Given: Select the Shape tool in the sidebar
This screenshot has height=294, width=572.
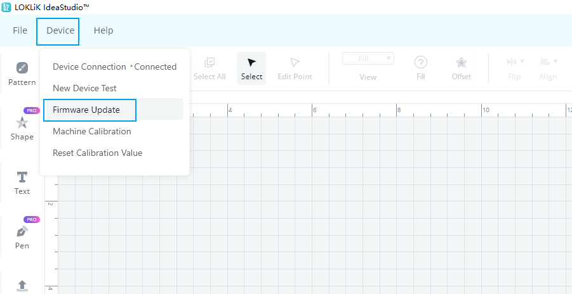Looking at the screenshot, I should click(x=22, y=129).
